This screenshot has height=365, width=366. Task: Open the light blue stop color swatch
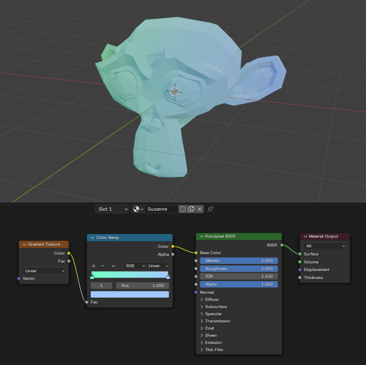(x=130, y=294)
